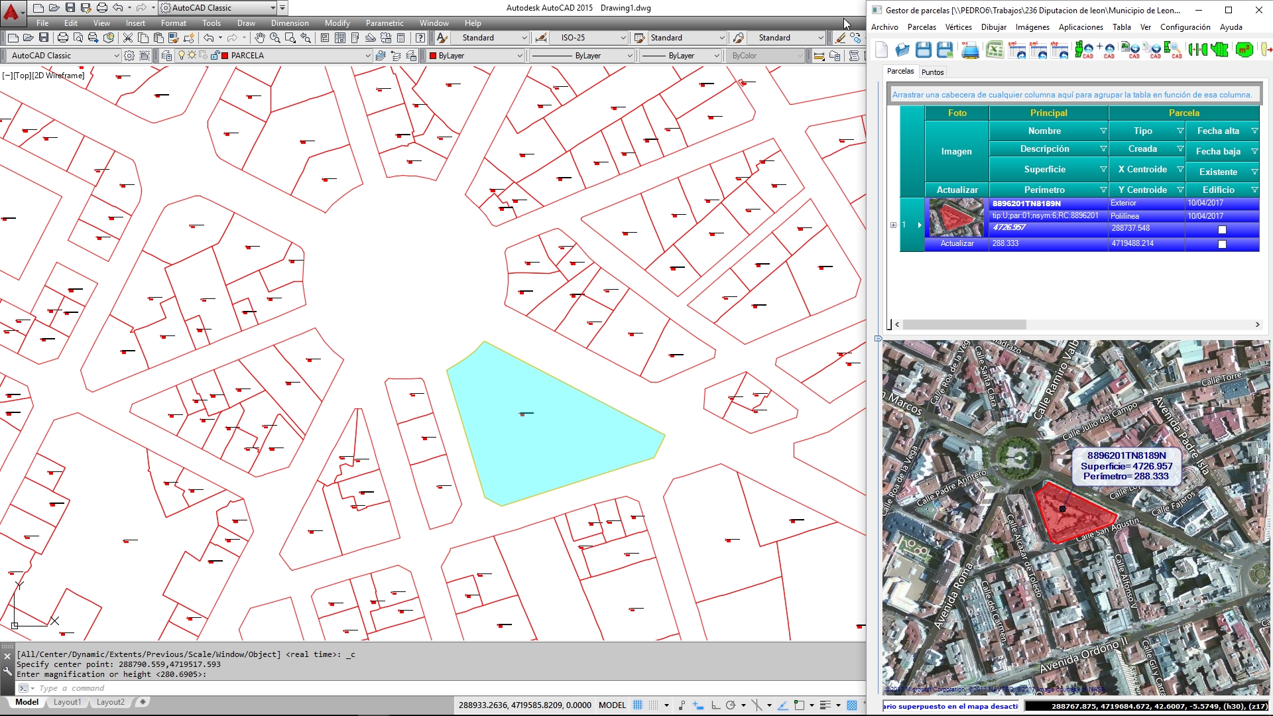Select the Pan hand tool in AutoCAD
1273x716 pixels.
(x=260, y=38)
